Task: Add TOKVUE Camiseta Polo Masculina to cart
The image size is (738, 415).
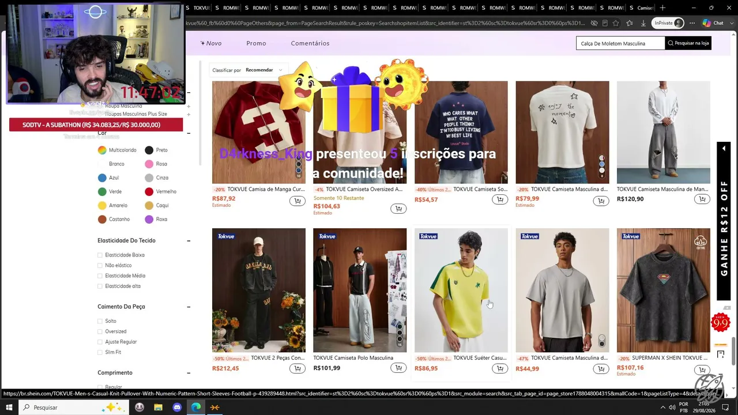Action: [x=398, y=368]
